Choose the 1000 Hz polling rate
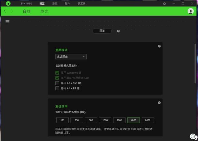The width and height of the screenshot is (198, 141). click(105, 120)
